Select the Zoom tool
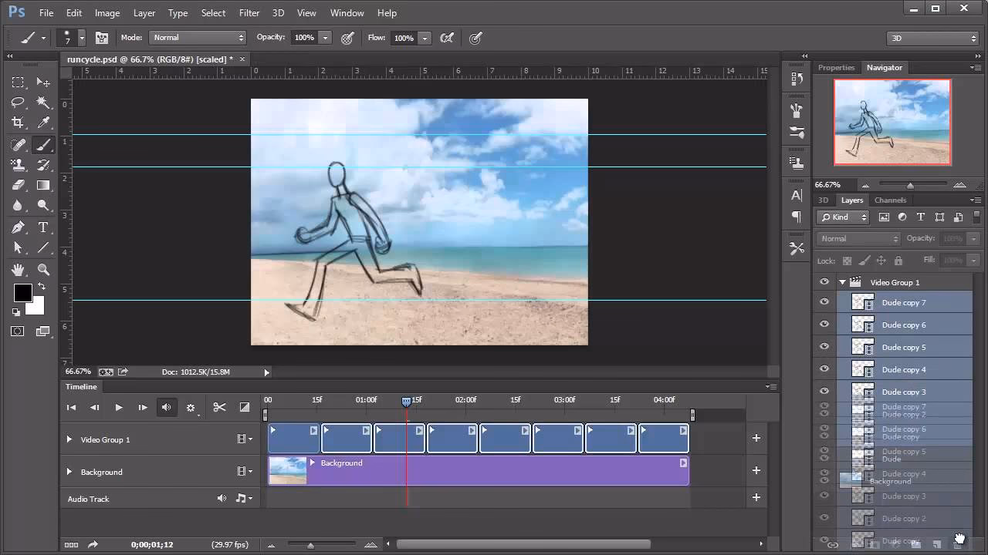Image resolution: width=988 pixels, height=555 pixels. (43, 269)
